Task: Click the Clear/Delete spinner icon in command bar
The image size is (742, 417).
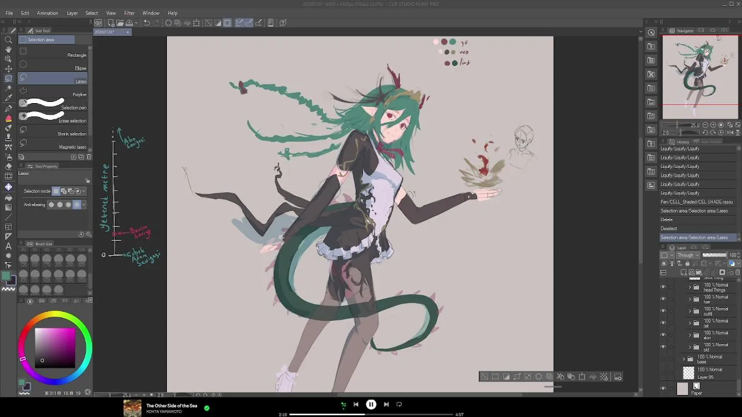Action: point(168,23)
